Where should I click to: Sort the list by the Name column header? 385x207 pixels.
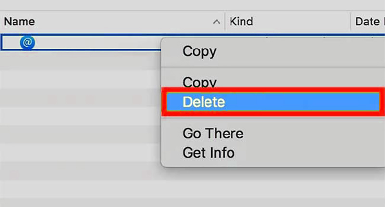click(19, 22)
